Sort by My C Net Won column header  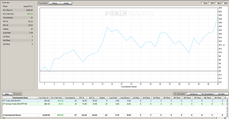56,98
